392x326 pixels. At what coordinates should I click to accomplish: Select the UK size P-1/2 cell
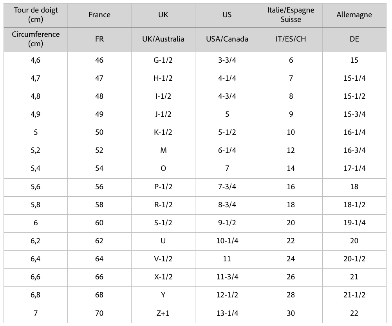pyautogui.click(x=163, y=187)
